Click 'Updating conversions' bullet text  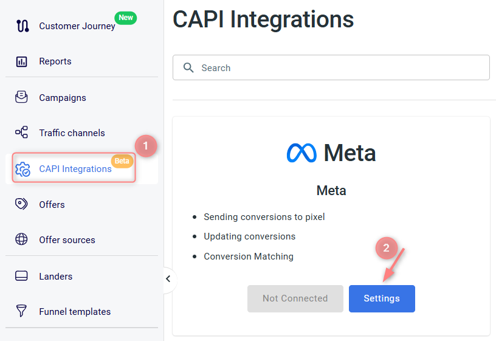click(250, 236)
